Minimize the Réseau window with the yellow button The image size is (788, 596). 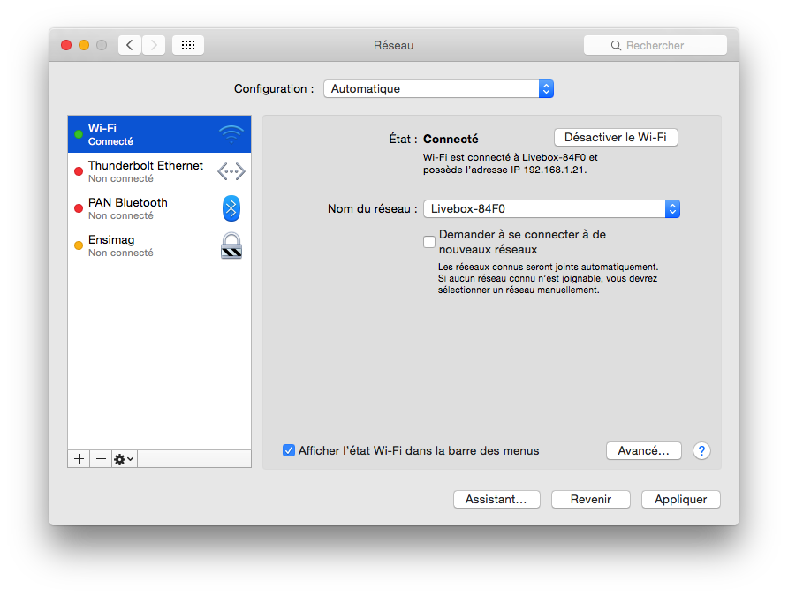click(84, 45)
